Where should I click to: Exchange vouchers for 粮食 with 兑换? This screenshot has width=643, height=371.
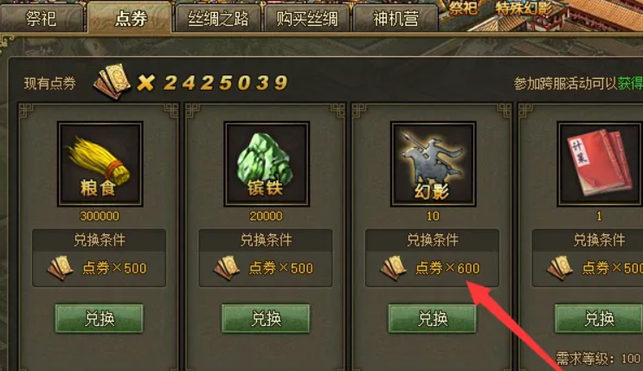(x=100, y=318)
